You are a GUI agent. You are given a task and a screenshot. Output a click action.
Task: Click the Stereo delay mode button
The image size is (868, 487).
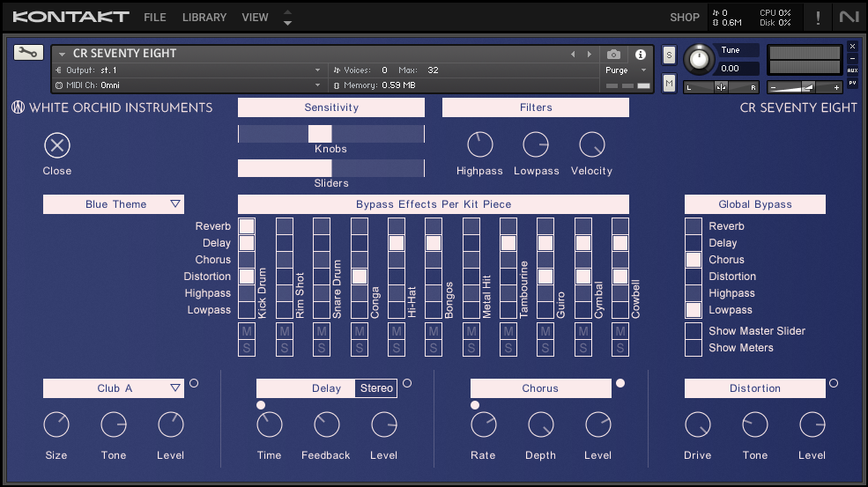(x=376, y=388)
